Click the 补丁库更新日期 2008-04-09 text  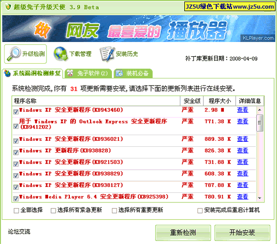(221, 58)
